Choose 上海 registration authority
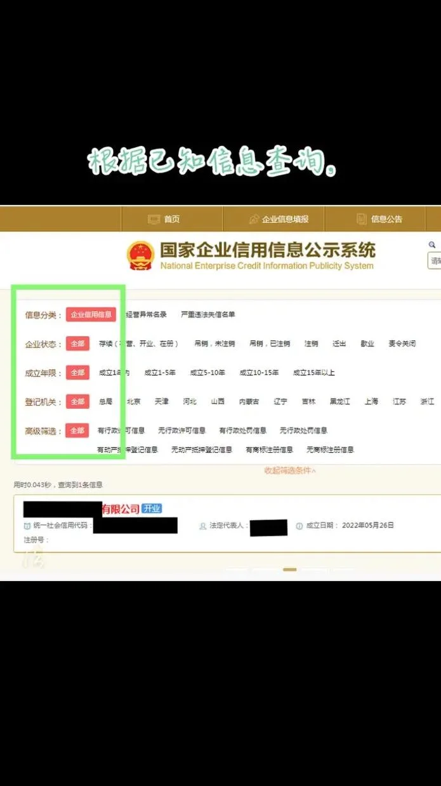This screenshot has width=441, height=786. pos(371,402)
